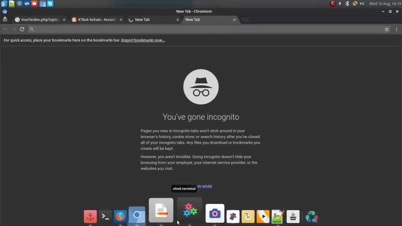The width and height of the screenshot is (402, 226).
Task: Open the orange media player in dock
Action: pos(263,217)
